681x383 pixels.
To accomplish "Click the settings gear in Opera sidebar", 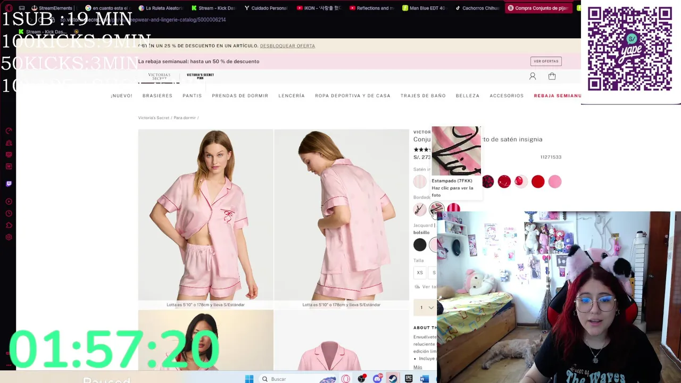I will click(9, 237).
